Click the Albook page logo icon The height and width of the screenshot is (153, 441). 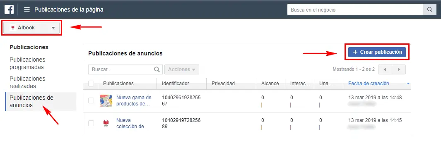point(13,28)
